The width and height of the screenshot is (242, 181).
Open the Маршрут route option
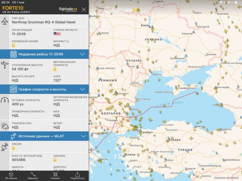(x=33, y=176)
